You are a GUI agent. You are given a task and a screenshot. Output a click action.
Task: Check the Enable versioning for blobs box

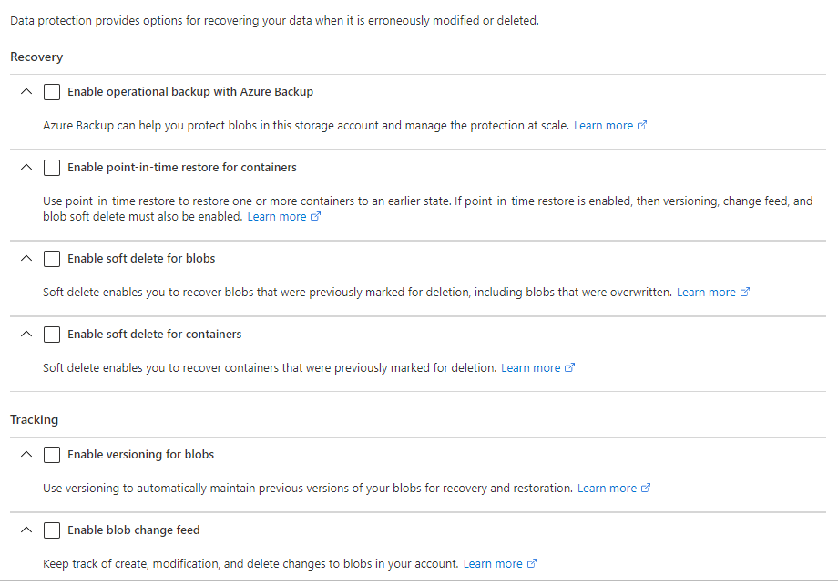pos(52,455)
